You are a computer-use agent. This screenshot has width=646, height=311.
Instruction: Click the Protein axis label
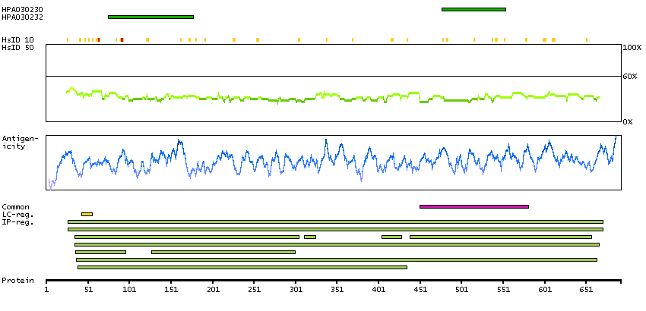tap(17, 280)
